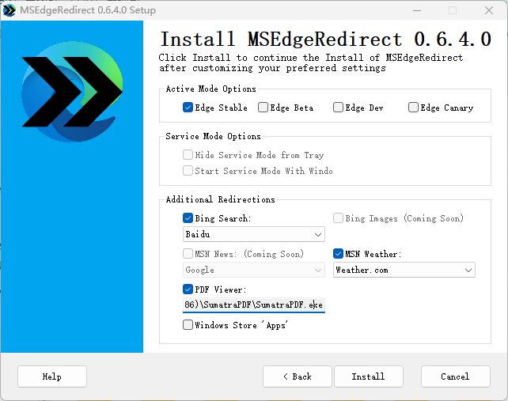508x401 pixels.
Task: Click the SumatraPDF path input field
Action: click(x=254, y=305)
